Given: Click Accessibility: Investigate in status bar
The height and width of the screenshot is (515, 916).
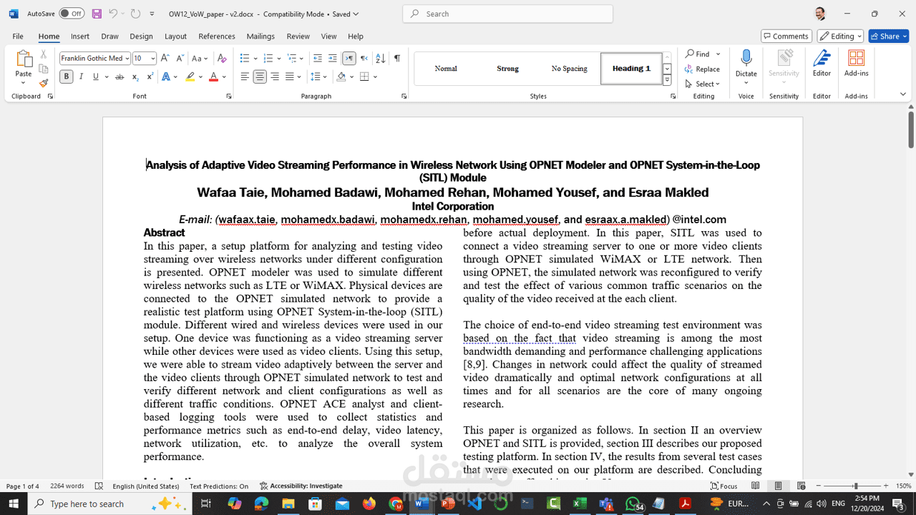Looking at the screenshot, I should (x=301, y=486).
